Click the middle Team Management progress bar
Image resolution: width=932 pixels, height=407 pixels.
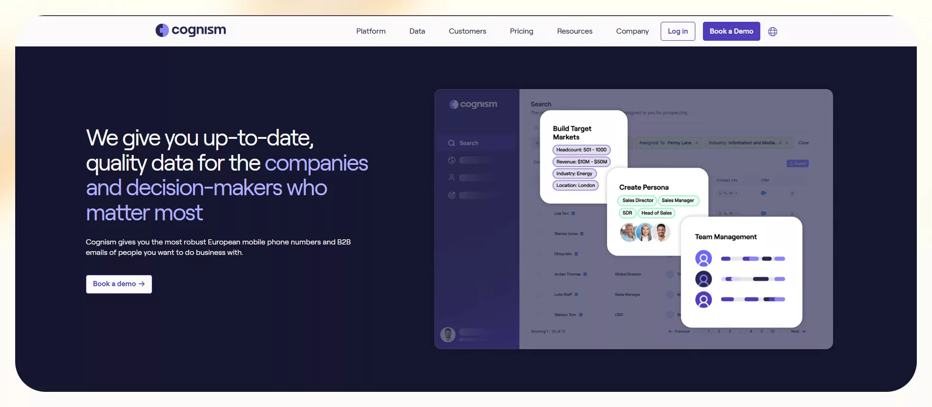coord(753,279)
